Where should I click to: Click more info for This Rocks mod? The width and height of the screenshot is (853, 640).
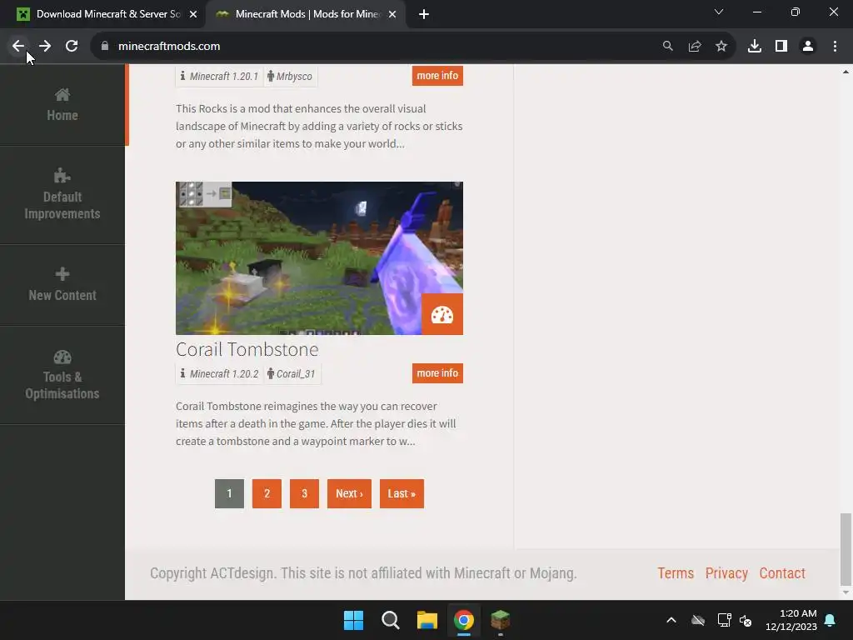[437, 76]
